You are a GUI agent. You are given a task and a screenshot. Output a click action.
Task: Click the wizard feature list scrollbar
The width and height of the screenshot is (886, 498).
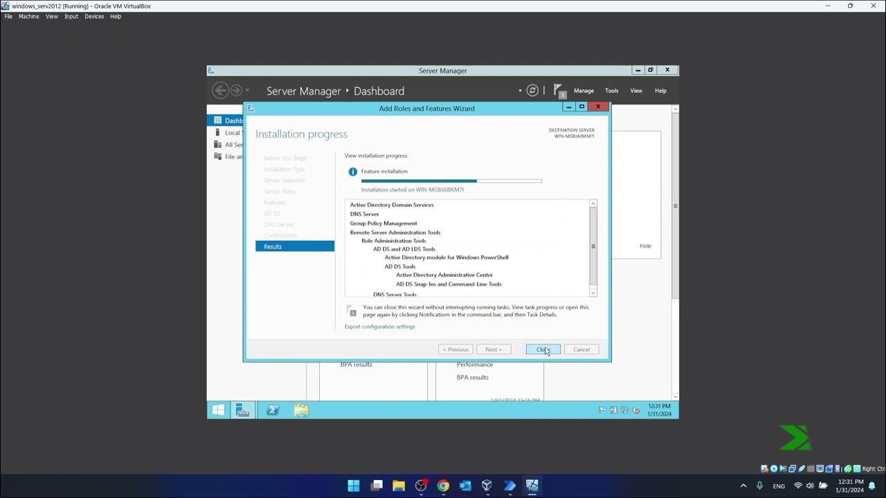(x=593, y=246)
